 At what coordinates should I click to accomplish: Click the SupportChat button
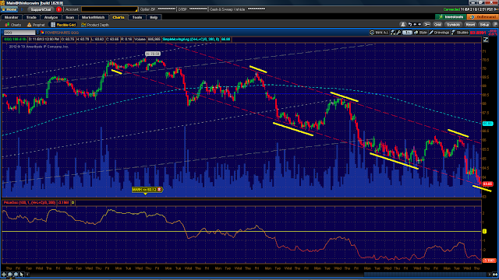point(41,9)
